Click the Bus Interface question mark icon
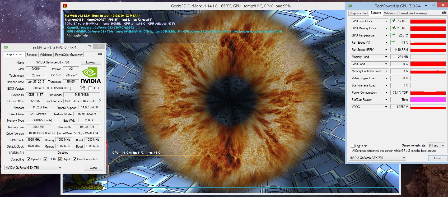The height and width of the screenshot is (197, 448). (x=100, y=101)
